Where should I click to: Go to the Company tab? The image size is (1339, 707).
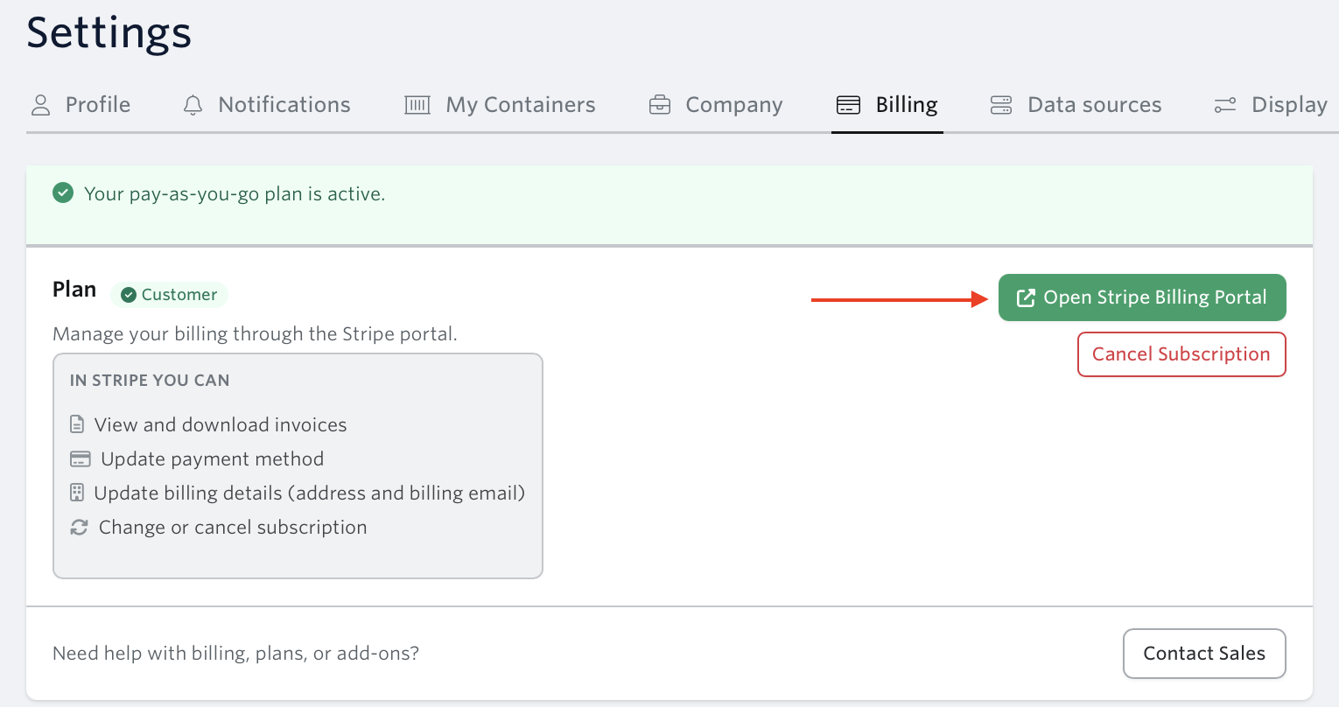click(716, 105)
